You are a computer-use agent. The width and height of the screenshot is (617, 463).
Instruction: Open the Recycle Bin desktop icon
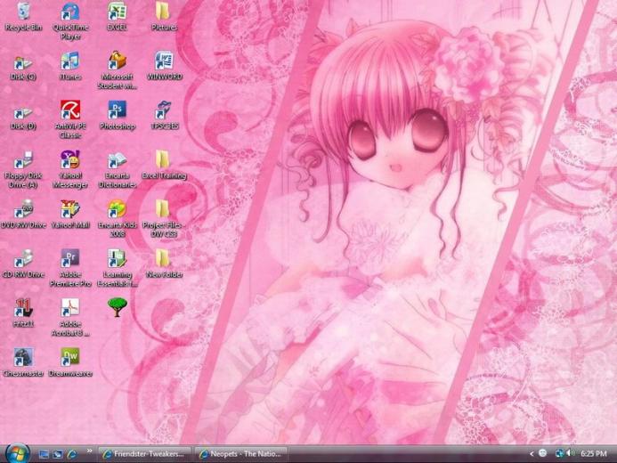coord(23,17)
